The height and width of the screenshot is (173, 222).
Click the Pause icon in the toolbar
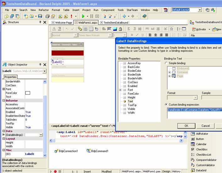(x=92, y=16)
